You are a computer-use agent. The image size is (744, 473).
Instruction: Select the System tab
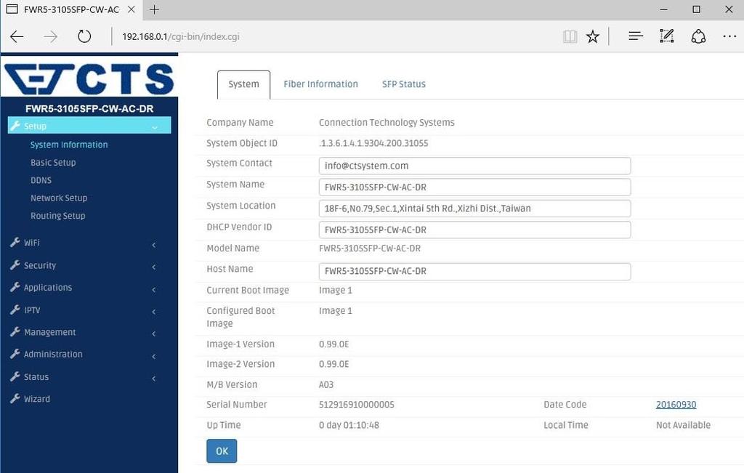[244, 84]
